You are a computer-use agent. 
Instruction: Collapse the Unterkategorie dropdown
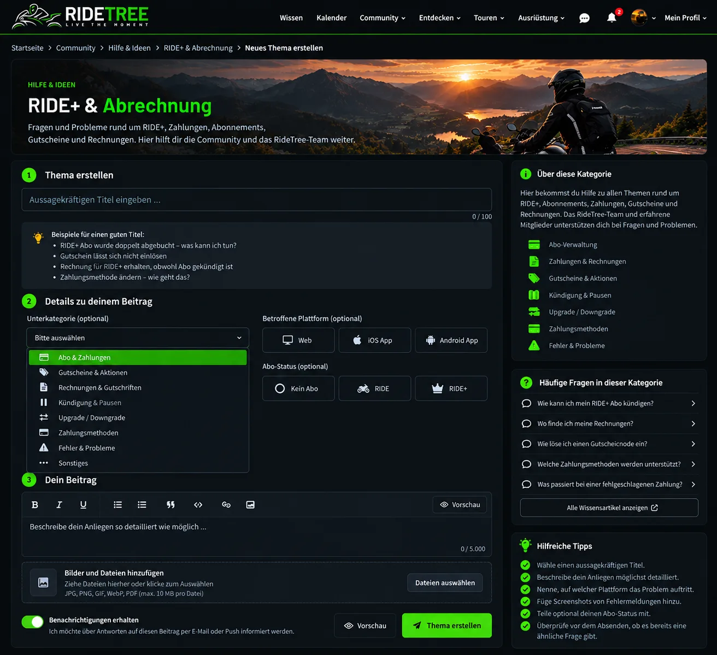(x=138, y=338)
